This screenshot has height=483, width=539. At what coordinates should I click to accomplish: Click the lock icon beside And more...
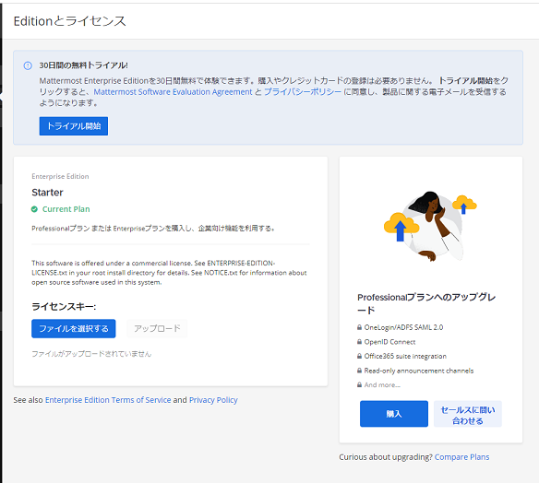coord(359,384)
